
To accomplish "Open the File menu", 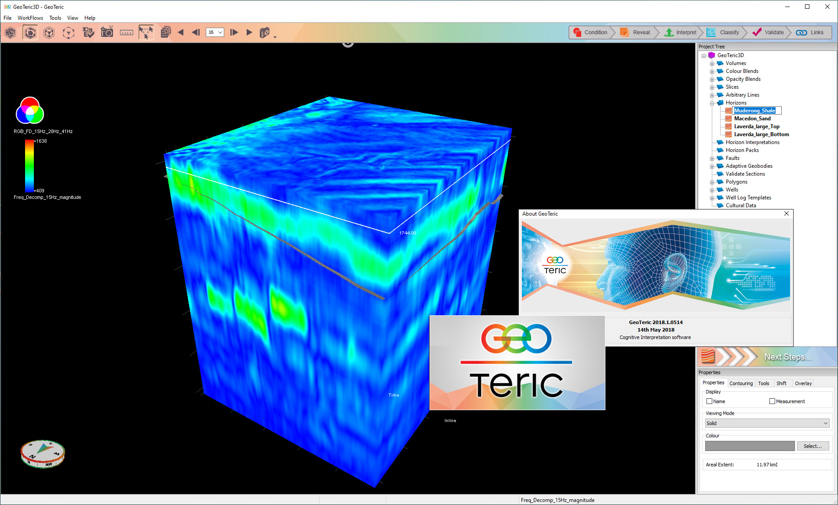I will pyautogui.click(x=7, y=18).
